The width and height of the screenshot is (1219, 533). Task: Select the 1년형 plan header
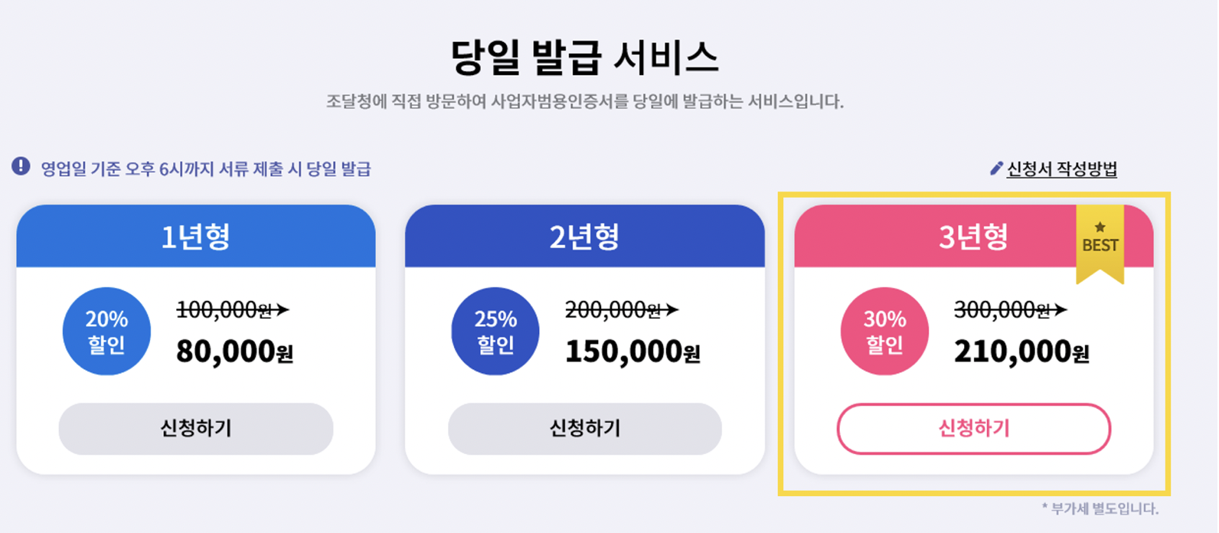tap(196, 236)
